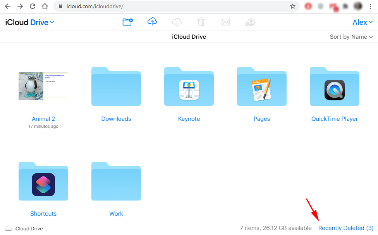This screenshot has height=235, width=378.
Task: Click the Work folder label
Action: tap(116, 214)
